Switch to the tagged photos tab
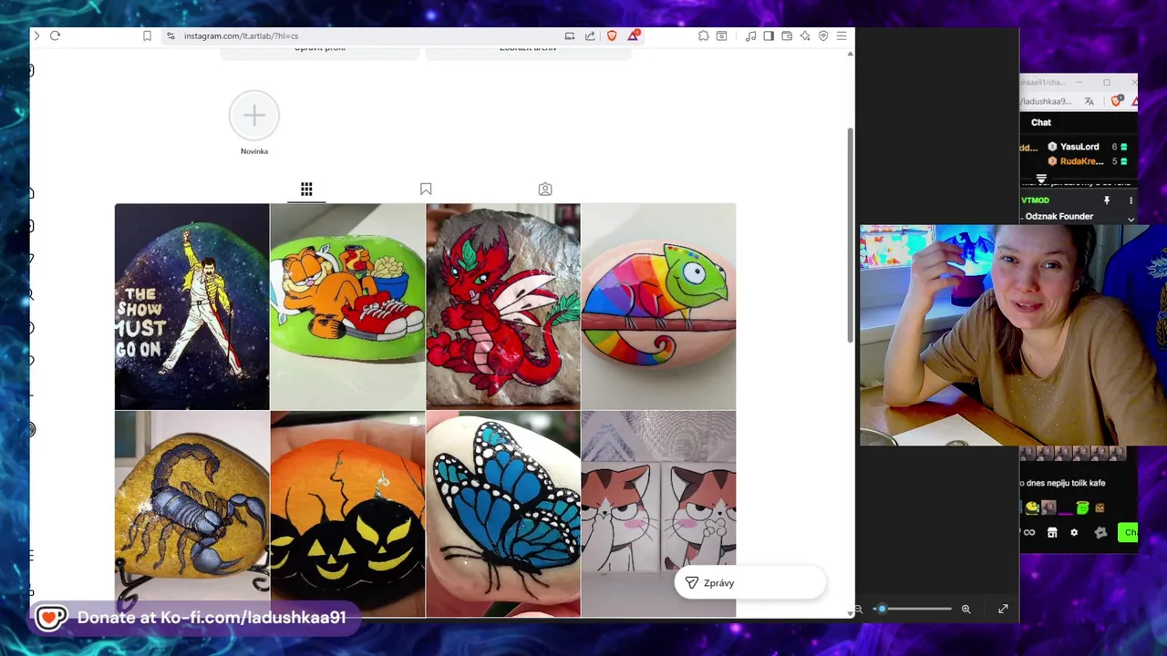Viewport: 1167px width, 656px height. [545, 189]
